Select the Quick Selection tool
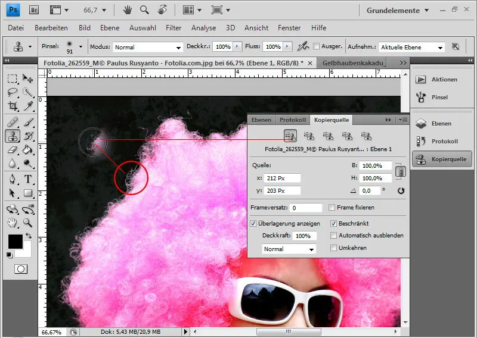 pyautogui.click(x=27, y=92)
